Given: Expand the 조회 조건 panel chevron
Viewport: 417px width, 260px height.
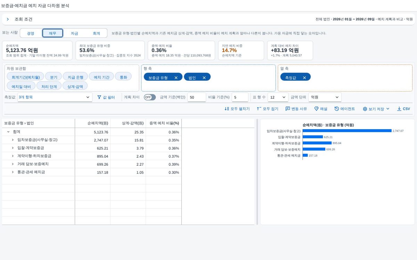Looking at the screenshot, I should pyautogui.click(x=8, y=19).
